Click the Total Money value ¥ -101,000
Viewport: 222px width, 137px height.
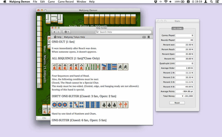(x=185, y=96)
